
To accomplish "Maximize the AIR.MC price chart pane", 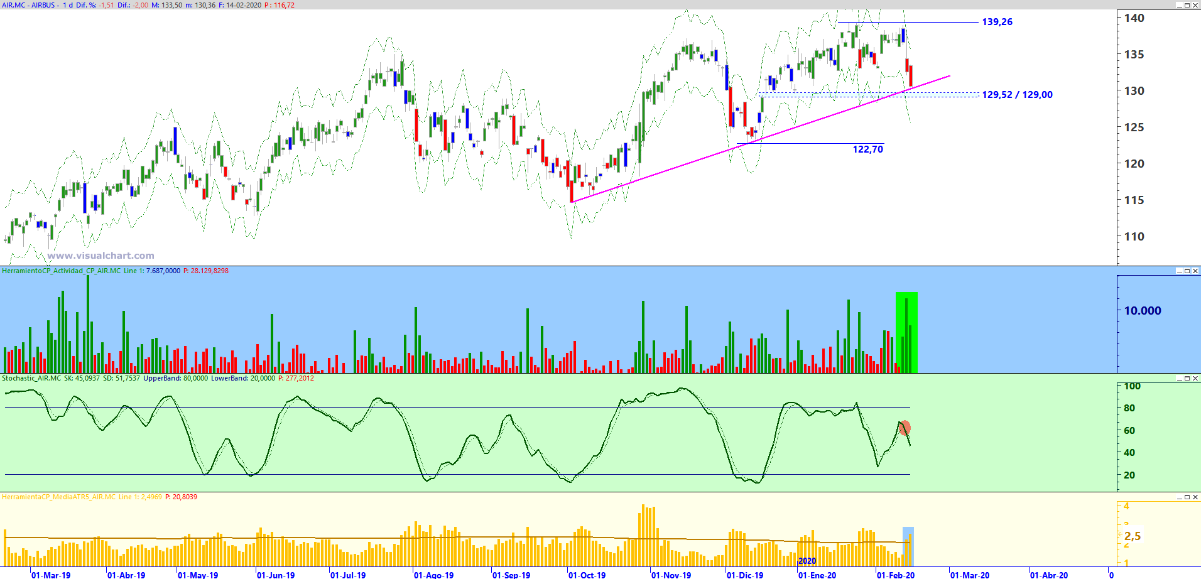I will pos(1187,5).
